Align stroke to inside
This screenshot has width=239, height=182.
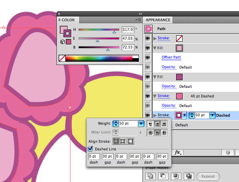pyautogui.click(x=123, y=141)
